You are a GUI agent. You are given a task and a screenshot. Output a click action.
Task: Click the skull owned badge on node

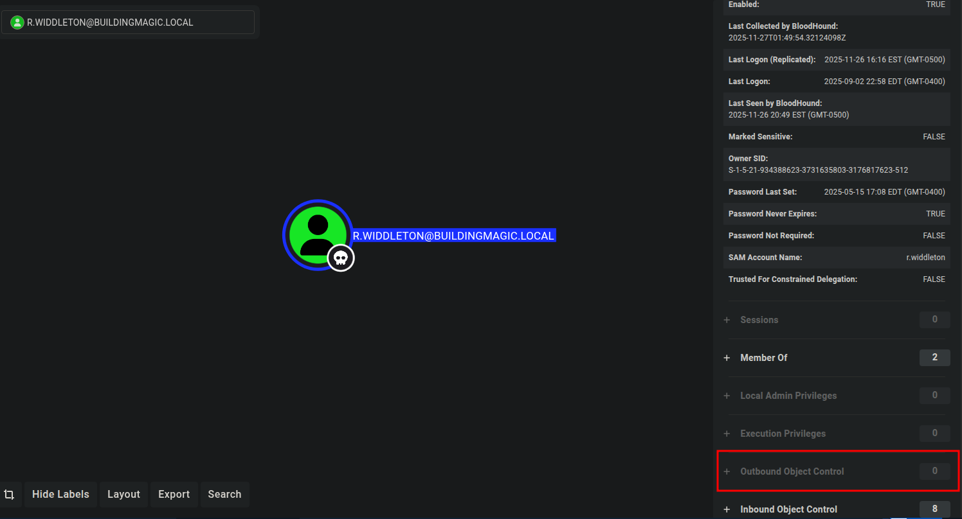[x=341, y=258]
